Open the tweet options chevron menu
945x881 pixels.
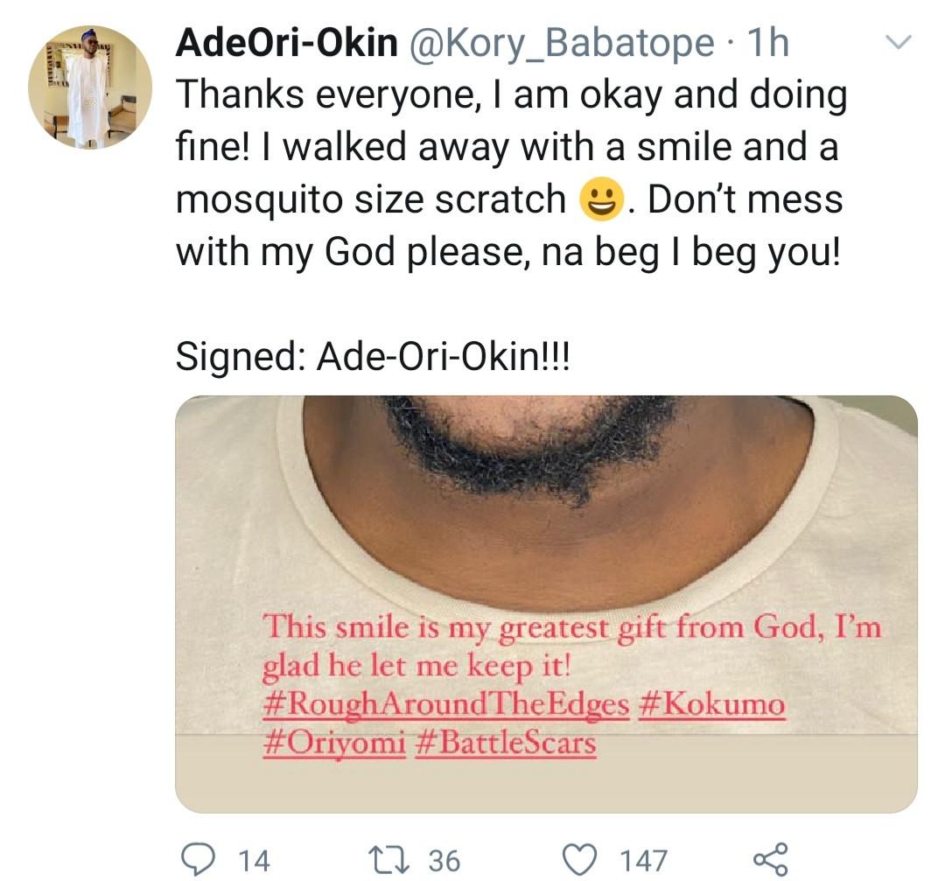(899, 42)
